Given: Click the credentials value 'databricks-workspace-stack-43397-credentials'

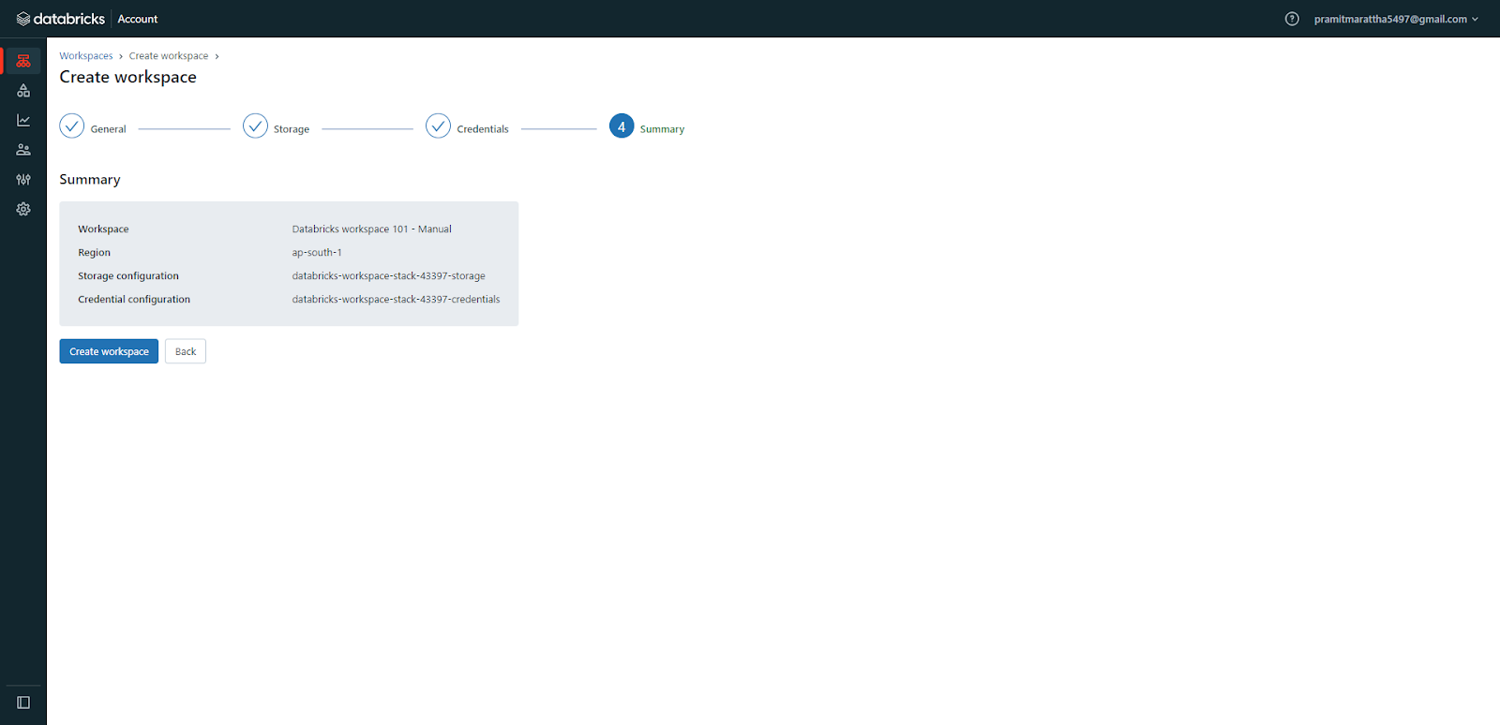Looking at the screenshot, I should (x=396, y=300).
